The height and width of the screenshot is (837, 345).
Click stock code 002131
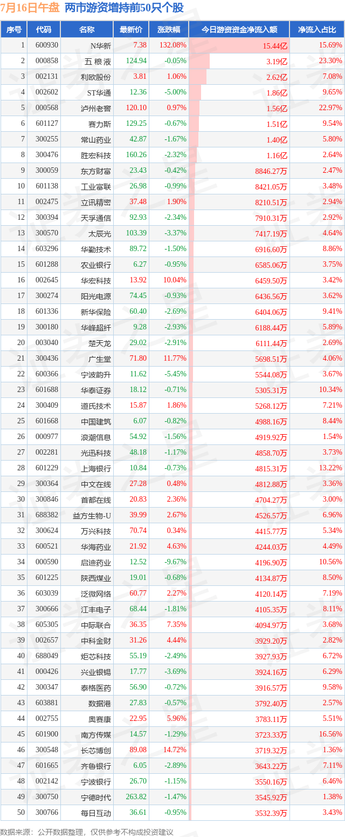pyautogui.click(x=47, y=77)
